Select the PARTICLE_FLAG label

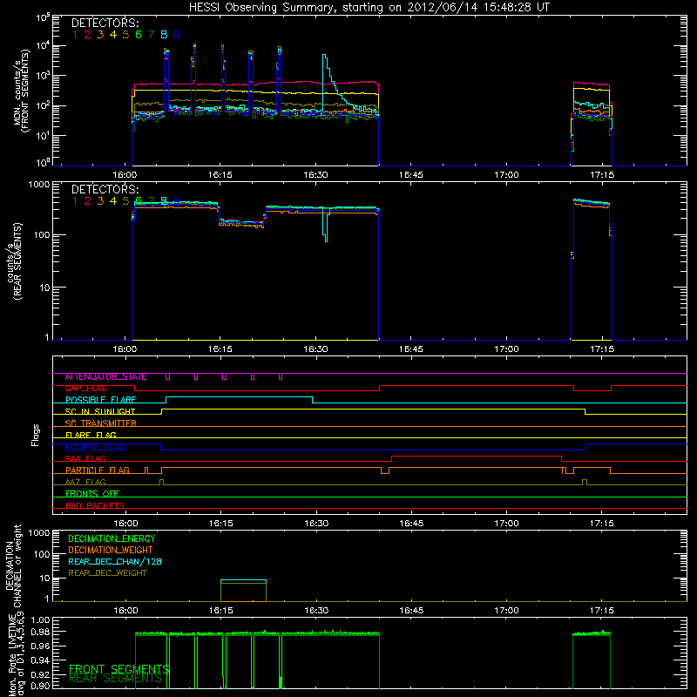pyautogui.click(x=98, y=470)
